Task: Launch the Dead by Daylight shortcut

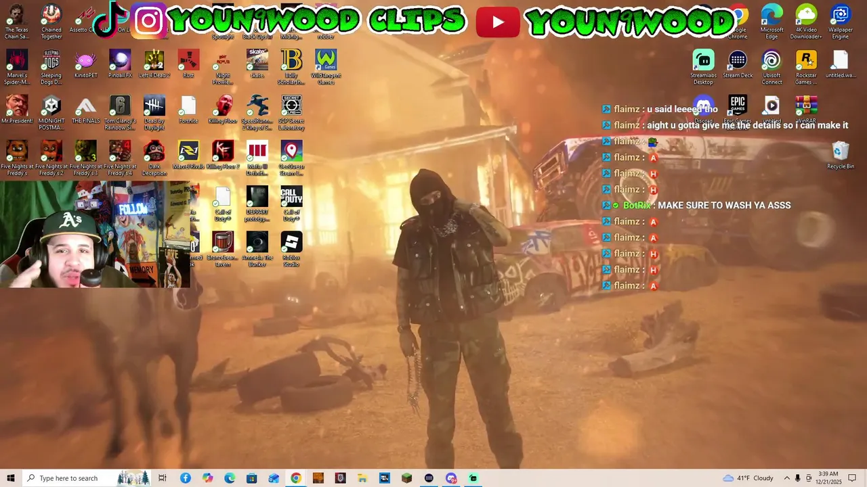Action: pyautogui.click(x=154, y=113)
